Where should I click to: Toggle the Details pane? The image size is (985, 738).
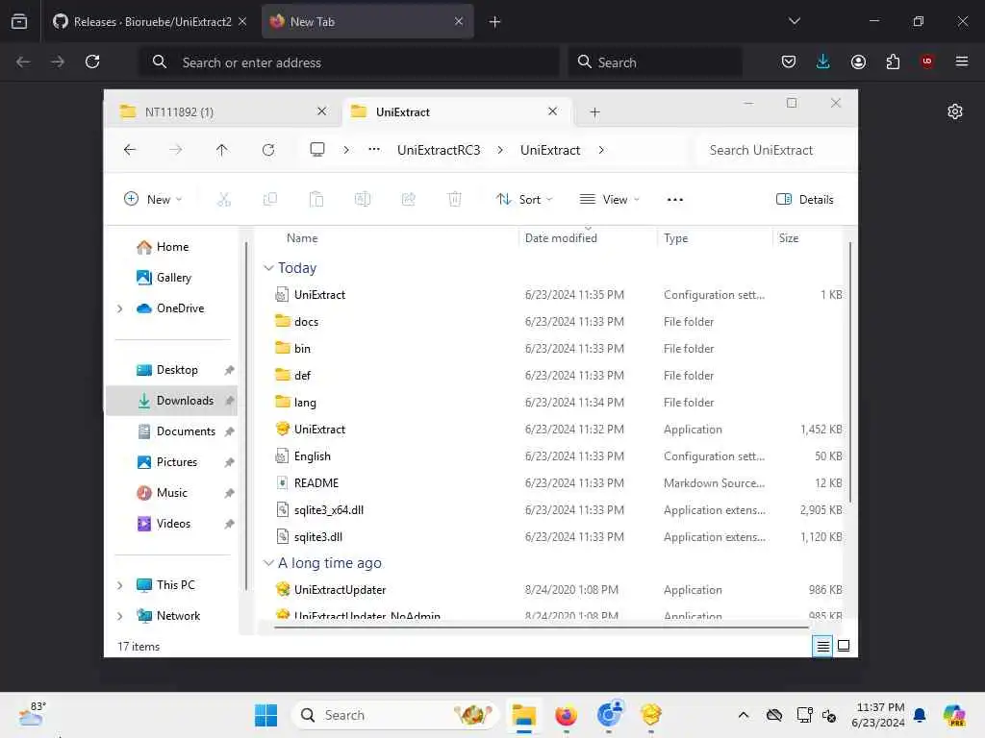point(805,200)
